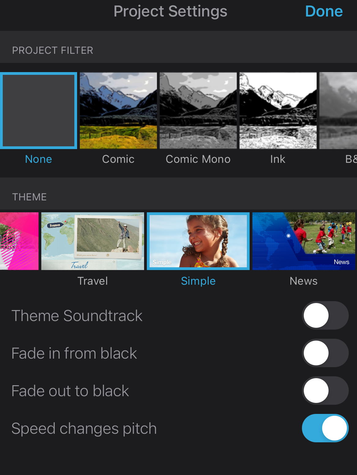Viewport: 357px width, 475px height.
Task: Select the Simple theme thumbnail
Action: (x=198, y=241)
